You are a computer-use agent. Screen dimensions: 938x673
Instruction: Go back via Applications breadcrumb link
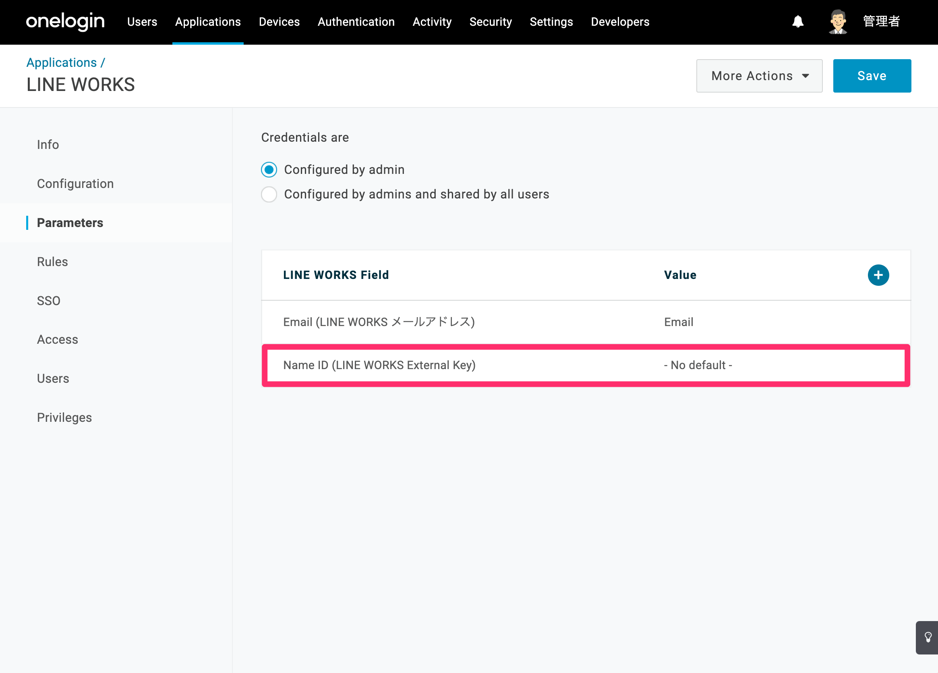tap(62, 62)
